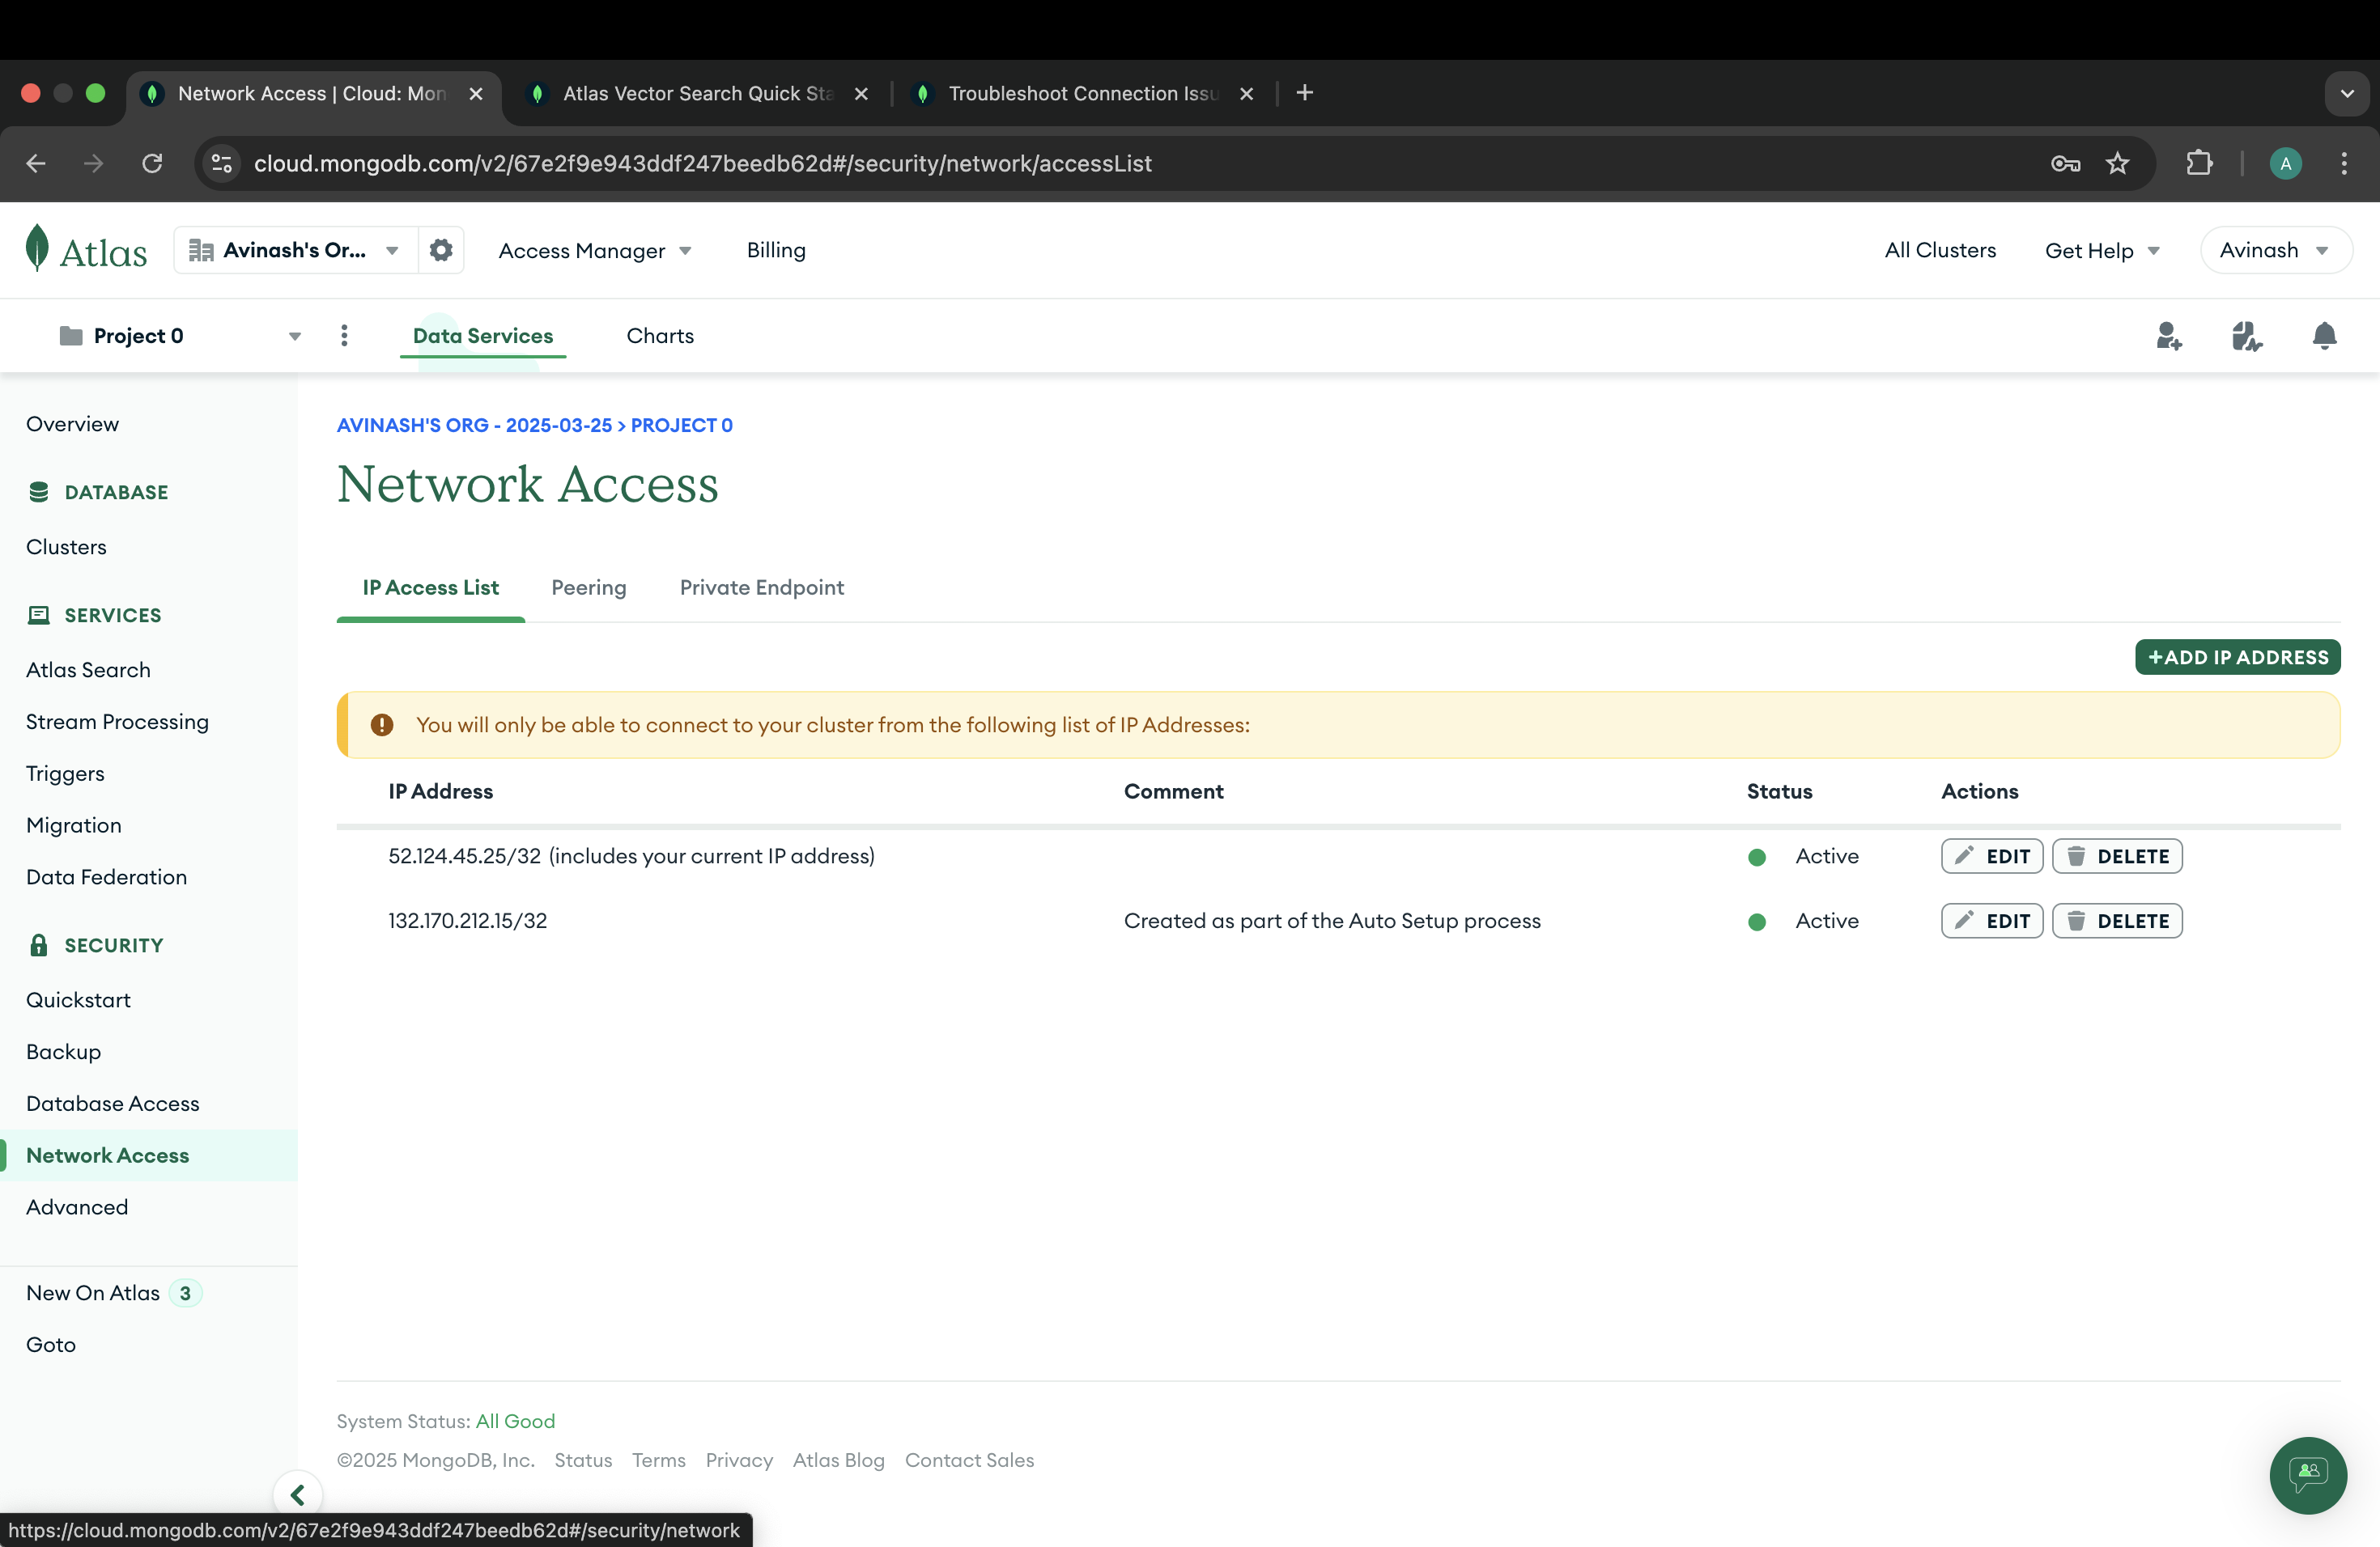Click the Add IP Address button
Image resolution: width=2380 pixels, height=1547 pixels.
click(x=2237, y=656)
